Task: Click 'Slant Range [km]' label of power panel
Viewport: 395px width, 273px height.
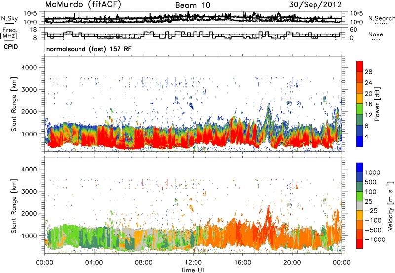Action: [14, 104]
